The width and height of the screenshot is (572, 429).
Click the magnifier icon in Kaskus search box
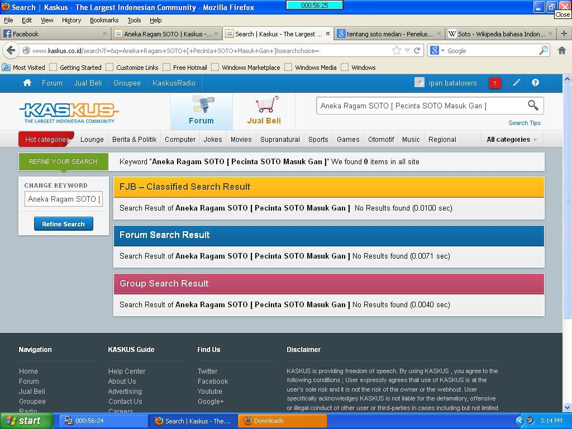point(533,106)
